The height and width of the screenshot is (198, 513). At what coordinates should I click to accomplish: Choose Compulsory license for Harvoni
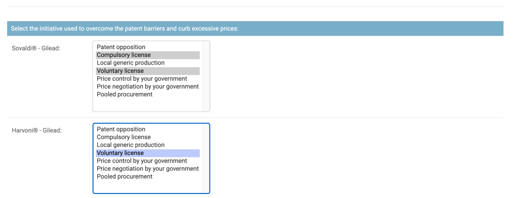pos(148,137)
